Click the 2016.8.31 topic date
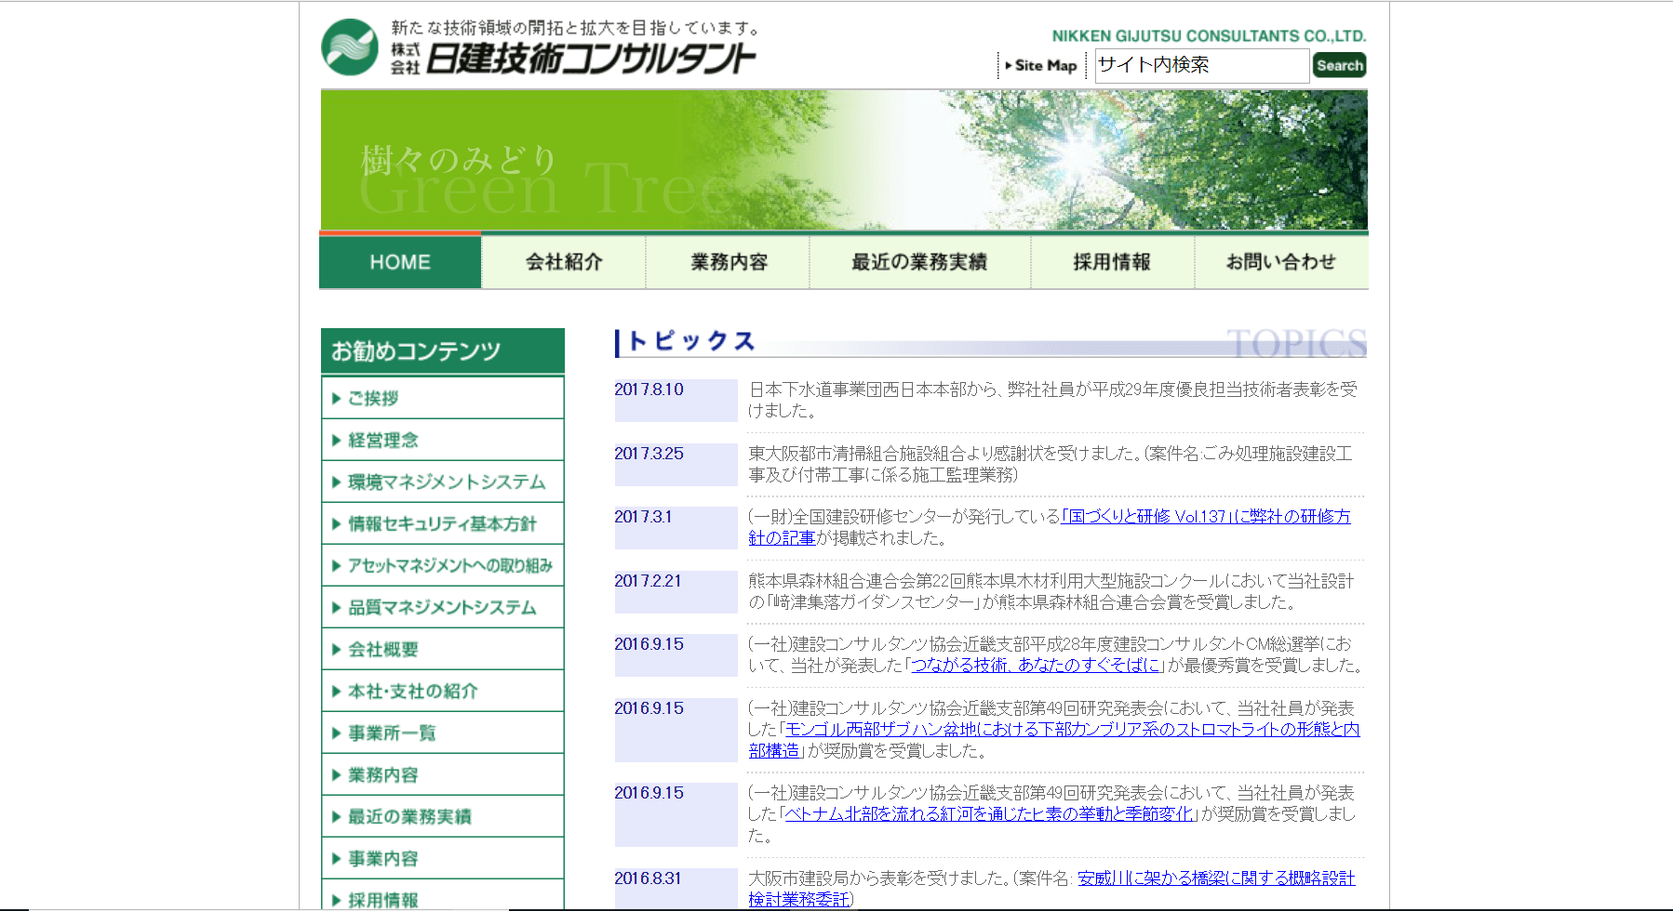Screen dimensions: 1673x911 click(648, 878)
